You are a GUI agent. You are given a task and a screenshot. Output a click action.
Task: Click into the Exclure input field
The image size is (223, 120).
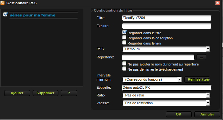[x=167, y=26]
